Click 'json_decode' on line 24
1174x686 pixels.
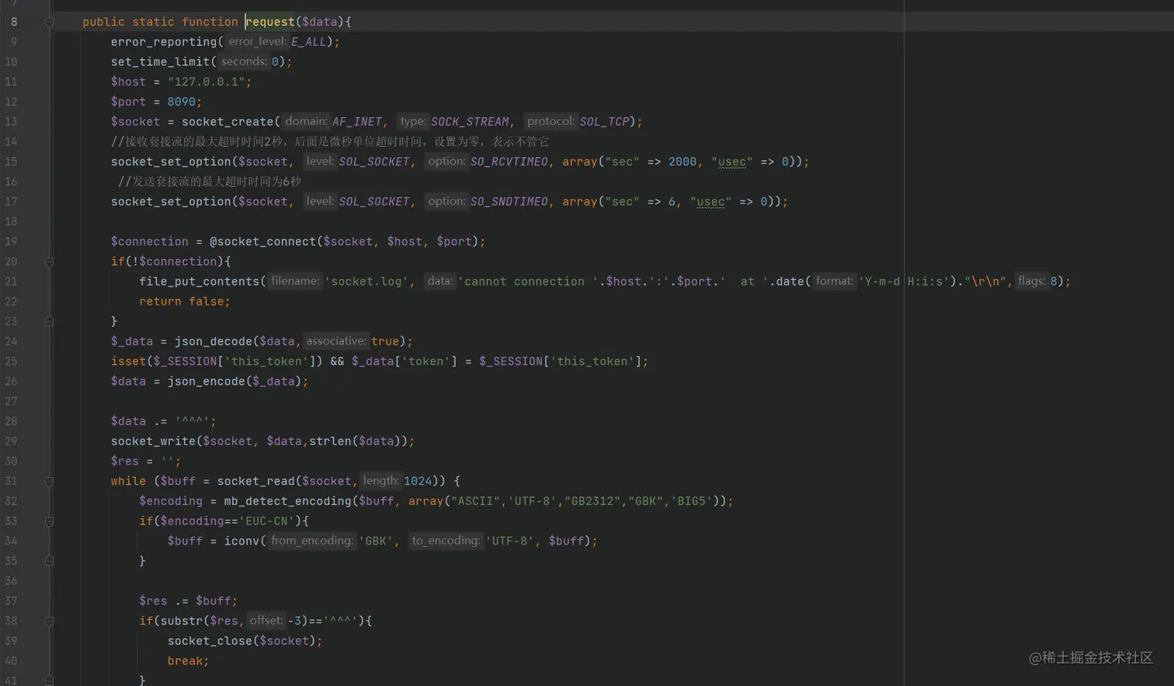click(214, 341)
